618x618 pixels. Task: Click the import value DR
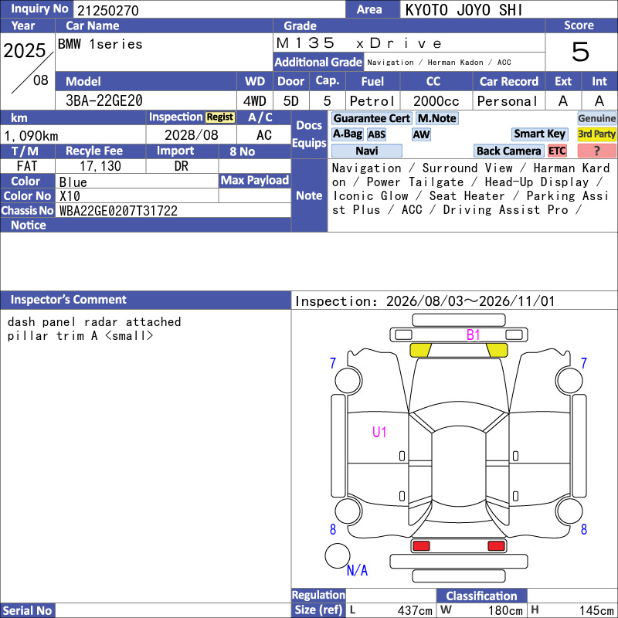coord(182,166)
